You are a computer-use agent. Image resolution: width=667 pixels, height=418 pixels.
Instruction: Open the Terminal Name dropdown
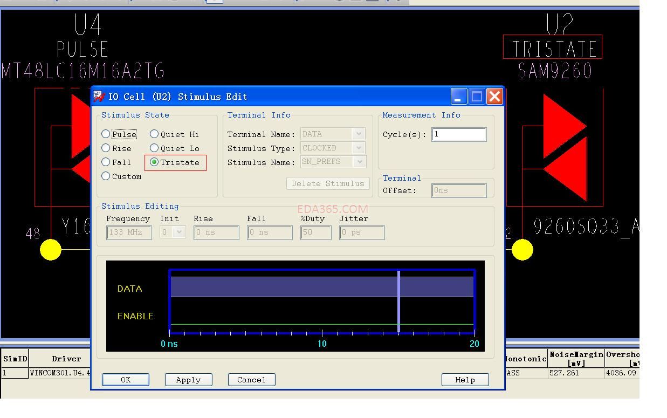359,134
